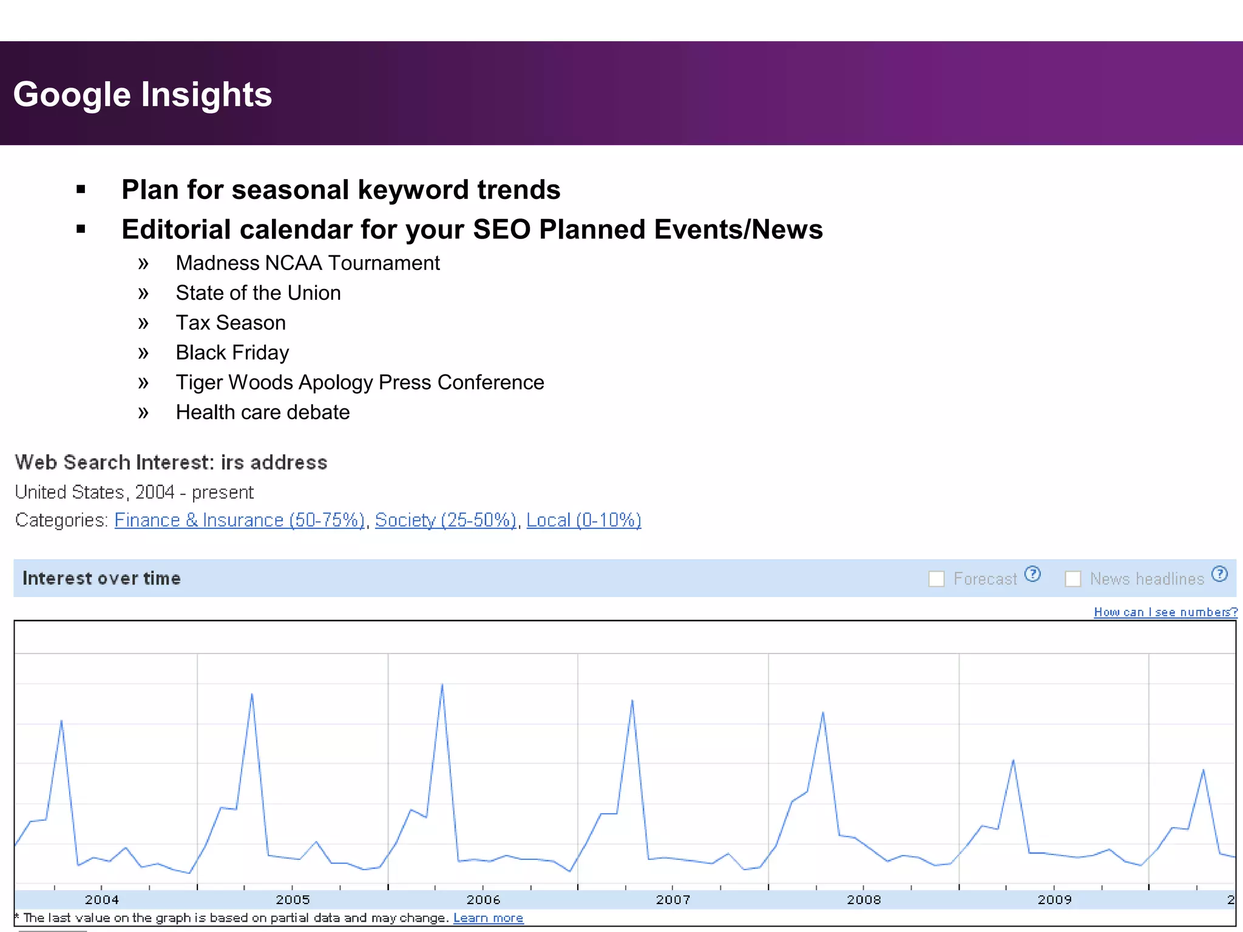Image resolution: width=1243 pixels, height=932 pixels.
Task: Select the 'United States, 2004 - present' text
Action: point(134,492)
